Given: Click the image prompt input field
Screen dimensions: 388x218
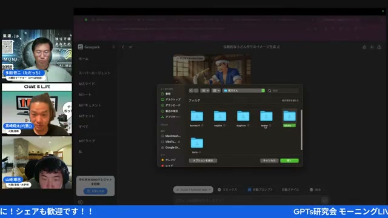Looking at the screenshot, I should tap(247, 200).
